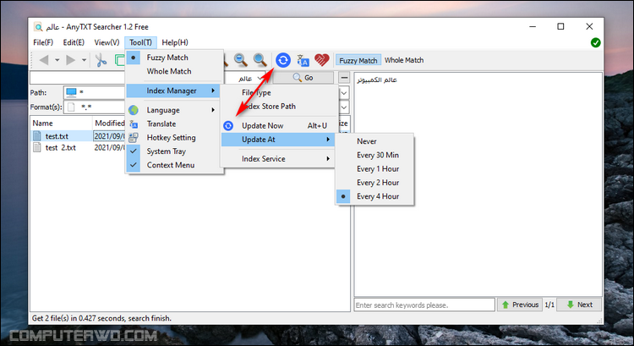Image resolution: width=634 pixels, height=346 pixels.
Task: Click the green checkmark status icon
Action: (x=595, y=42)
